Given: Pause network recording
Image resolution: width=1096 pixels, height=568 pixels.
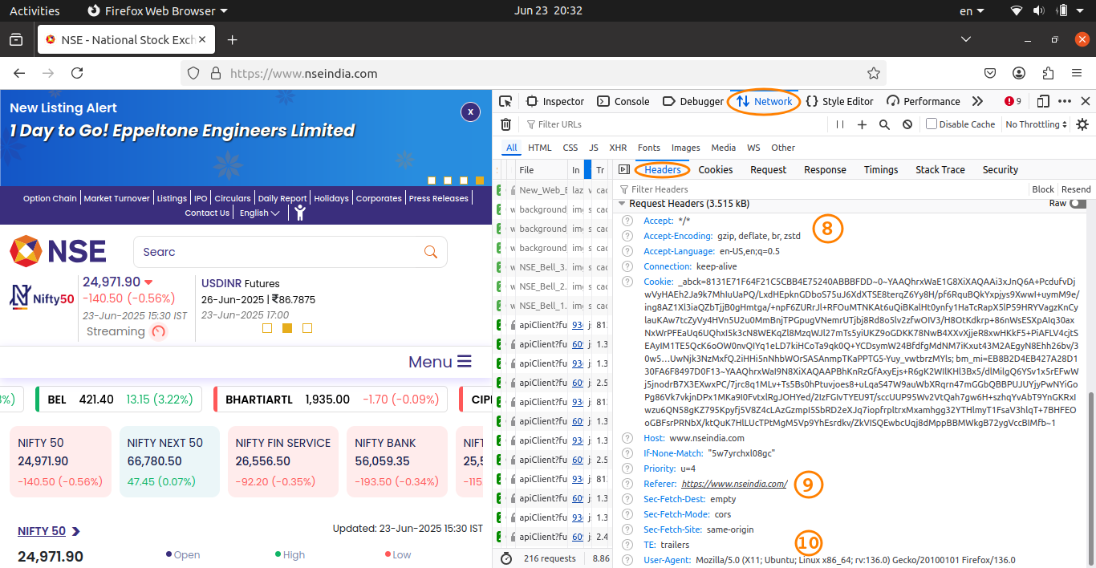Looking at the screenshot, I should [x=840, y=124].
